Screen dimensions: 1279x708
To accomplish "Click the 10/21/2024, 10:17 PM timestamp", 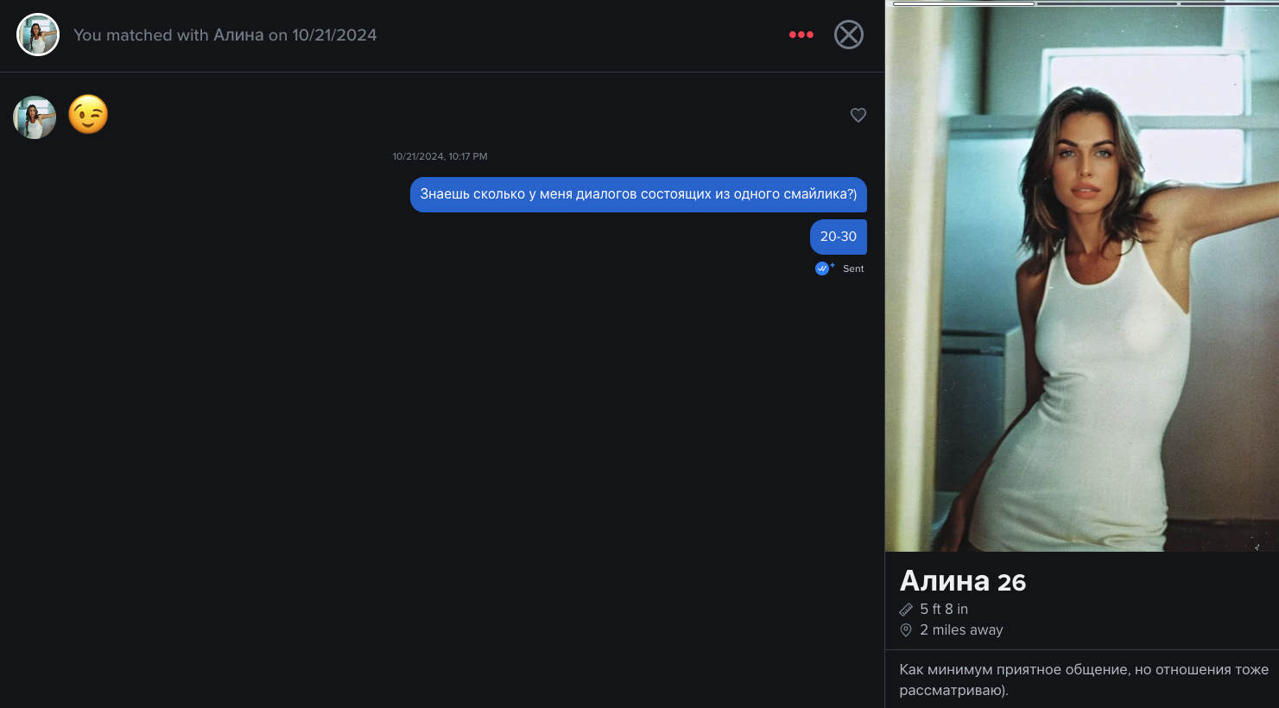I will 440,156.
